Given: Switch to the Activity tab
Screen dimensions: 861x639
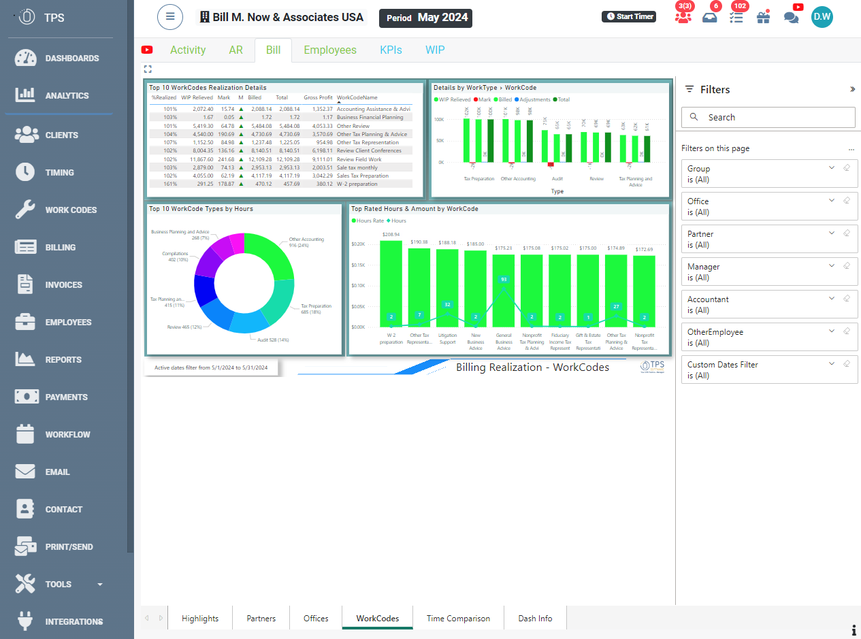Looking at the screenshot, I should (x=188, y=50).
